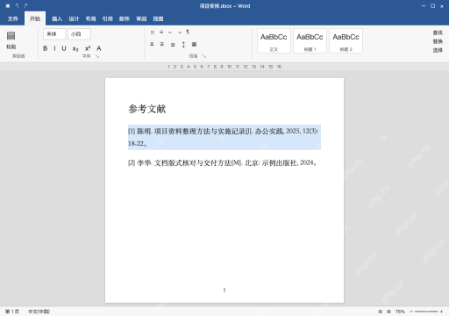
Task: Switch to the 开始 ribbon tab
Action: click(x=35, y=18)
